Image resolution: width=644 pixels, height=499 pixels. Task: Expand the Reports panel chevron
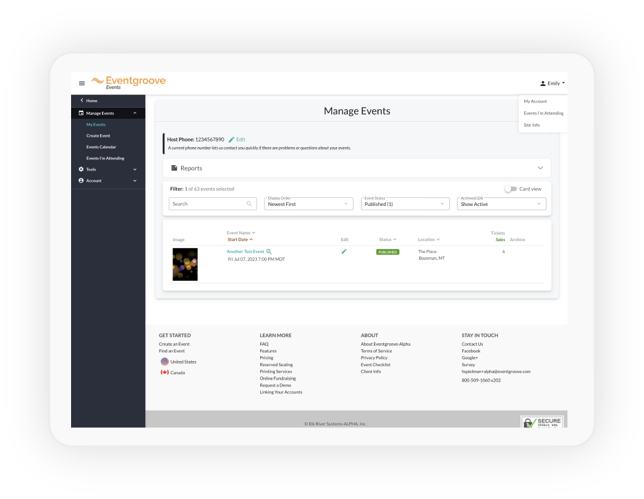pos(540,168)
